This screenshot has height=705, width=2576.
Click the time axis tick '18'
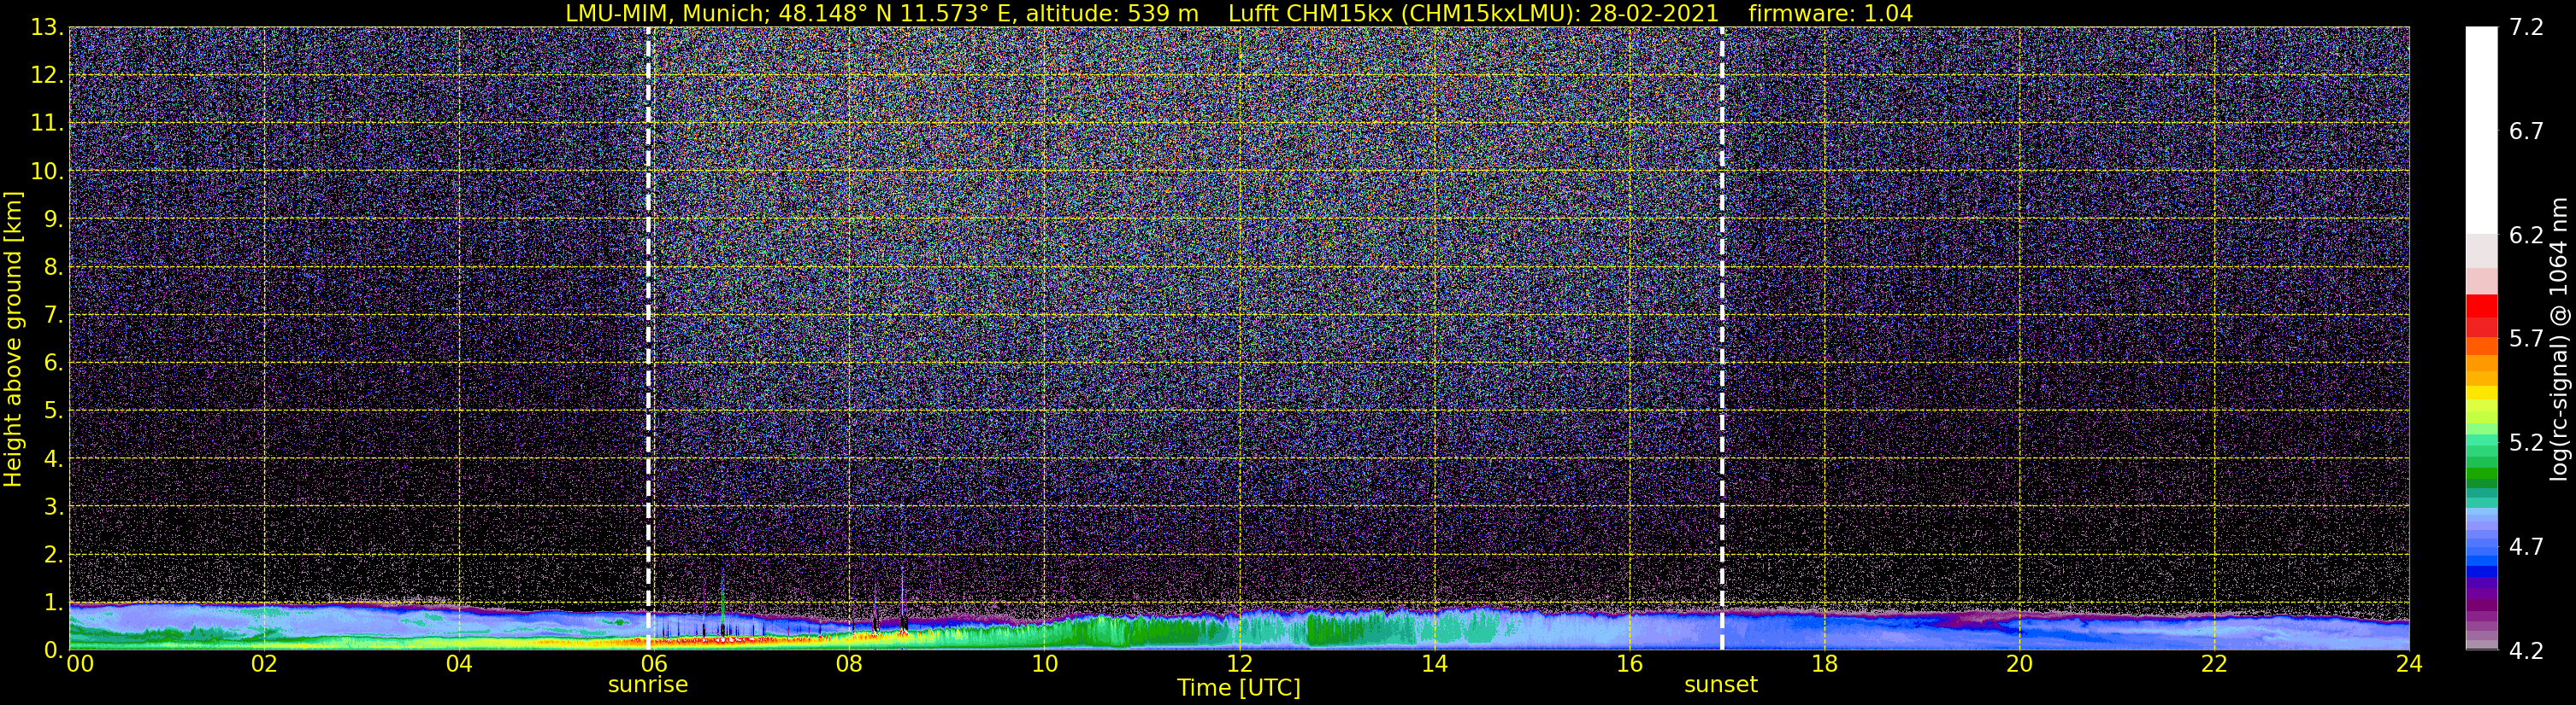point(1824,664)
